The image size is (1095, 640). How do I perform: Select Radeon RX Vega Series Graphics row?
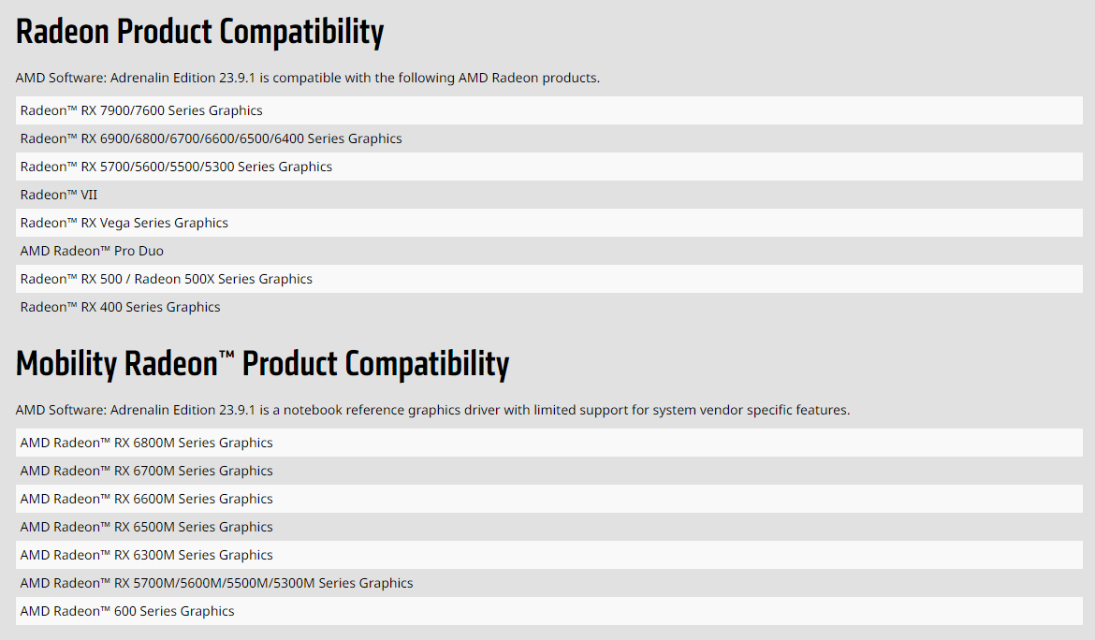pos(124,223)
